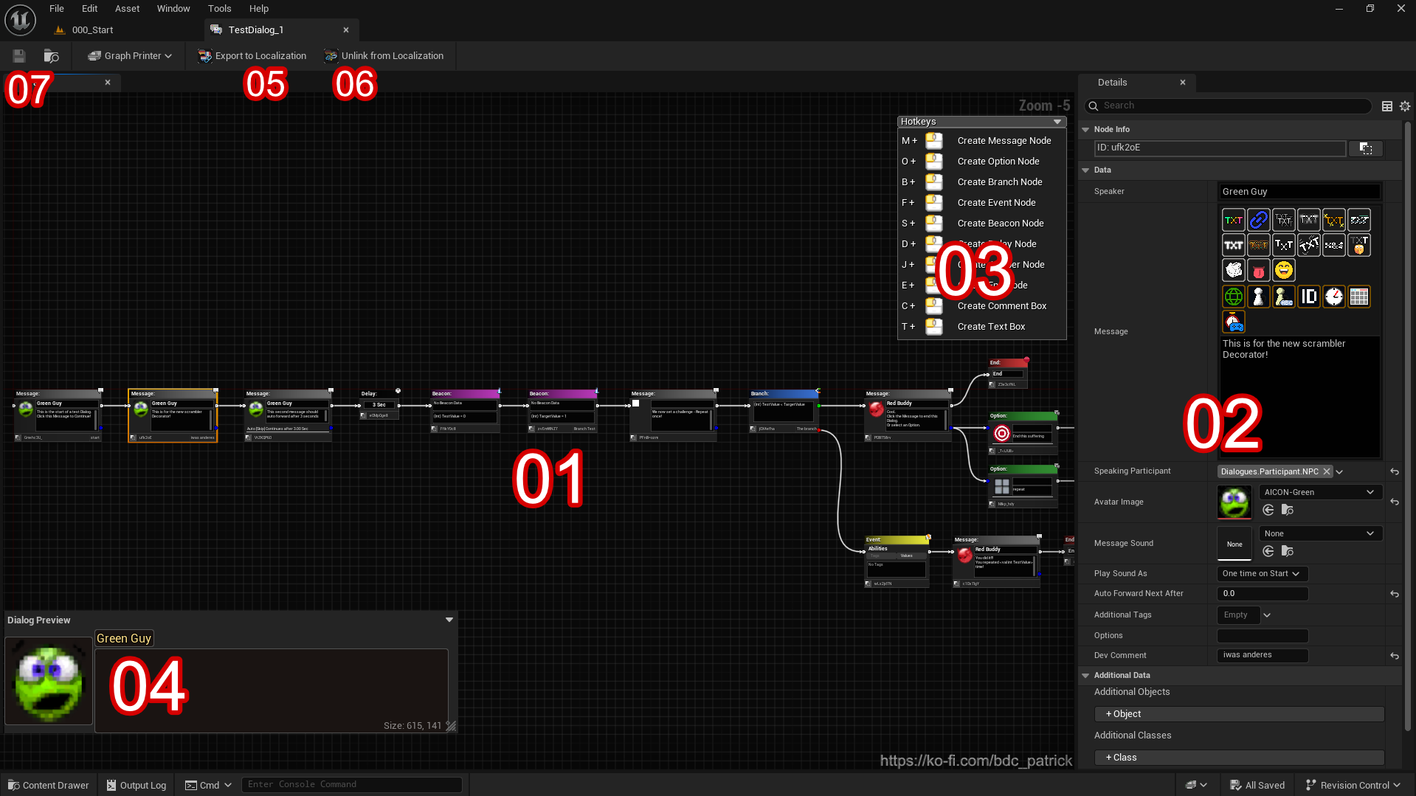Click Export to Localization
This screenshot has height=796, width=1416.
[252, 56]
